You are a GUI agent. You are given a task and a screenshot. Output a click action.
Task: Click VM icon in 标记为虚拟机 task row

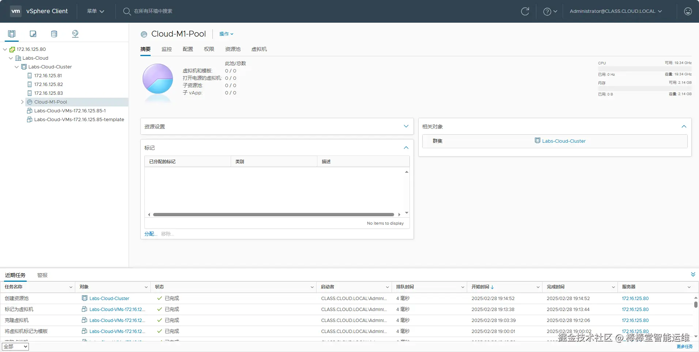tap(85, 309)
